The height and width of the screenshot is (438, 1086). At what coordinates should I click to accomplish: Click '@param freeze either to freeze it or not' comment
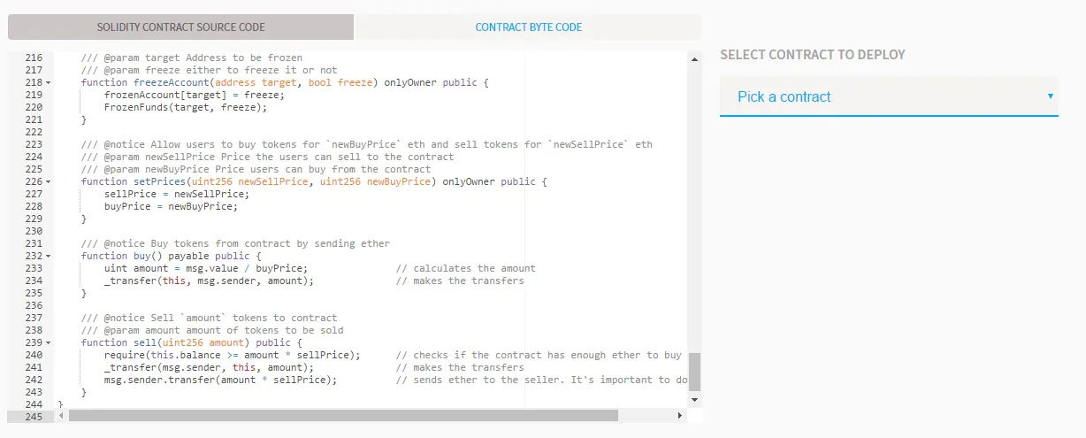coord(209,70)
